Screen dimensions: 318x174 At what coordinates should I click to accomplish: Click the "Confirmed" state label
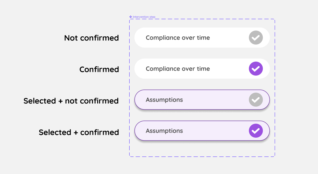pos(99,69)
